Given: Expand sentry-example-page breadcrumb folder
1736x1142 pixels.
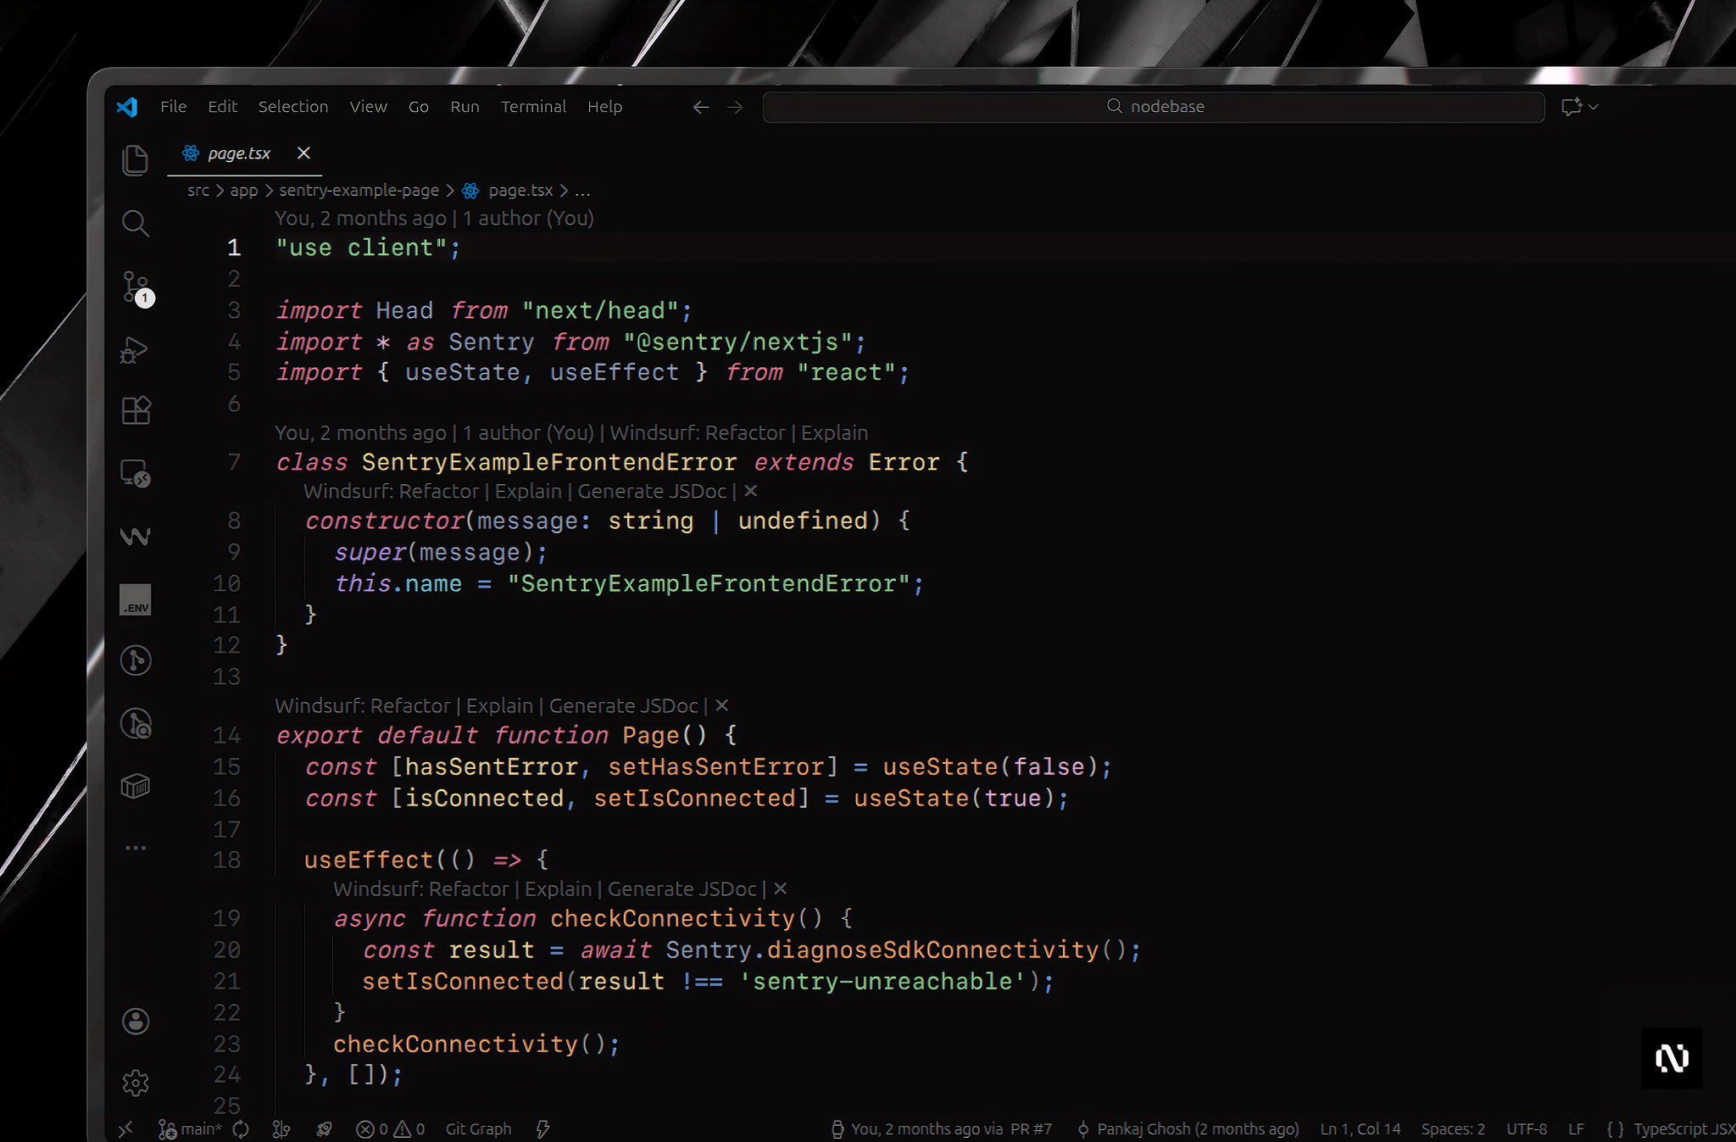Looking at the screenshot, I should pyautogui.click(x=359, y=190).
